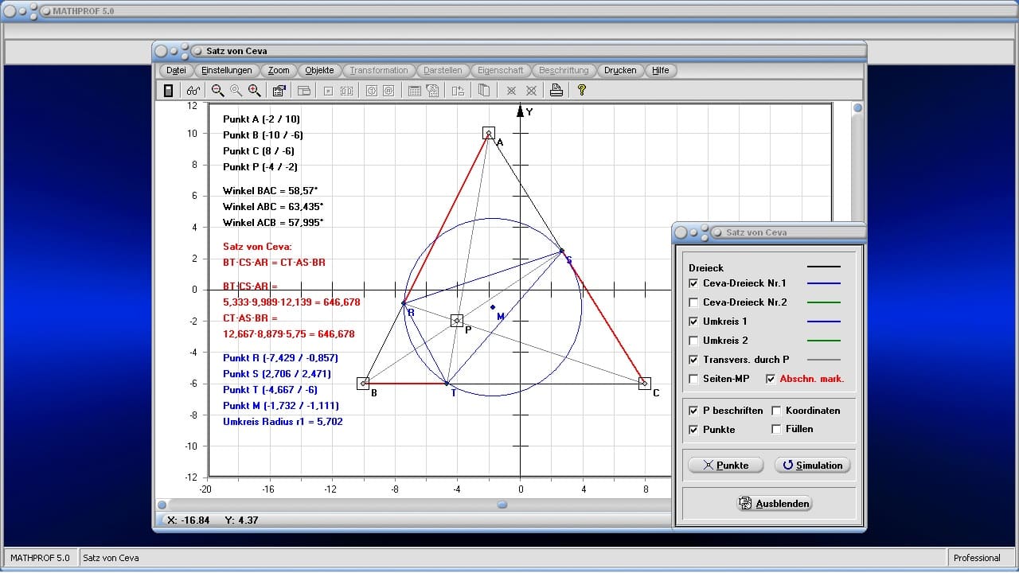This screenshot has width=1019, height=573.
Task: Click the X/Y coordinate readout
Action: 213,520
